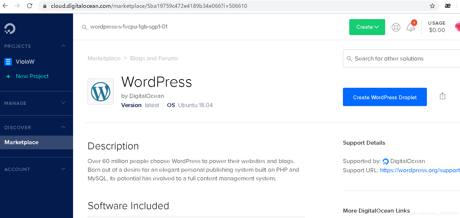The height and width of the screenshot is (218, 460).
Task: Click the Software Included heading
Action: click(x=128, y=206)
